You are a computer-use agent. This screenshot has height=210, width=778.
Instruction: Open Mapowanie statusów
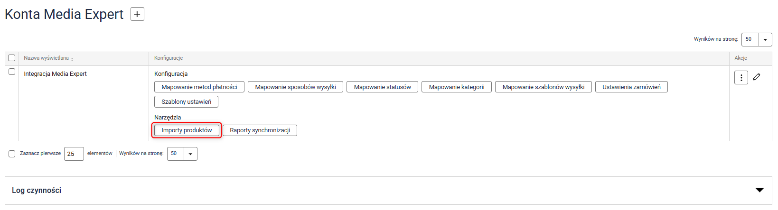coord(383,87)
